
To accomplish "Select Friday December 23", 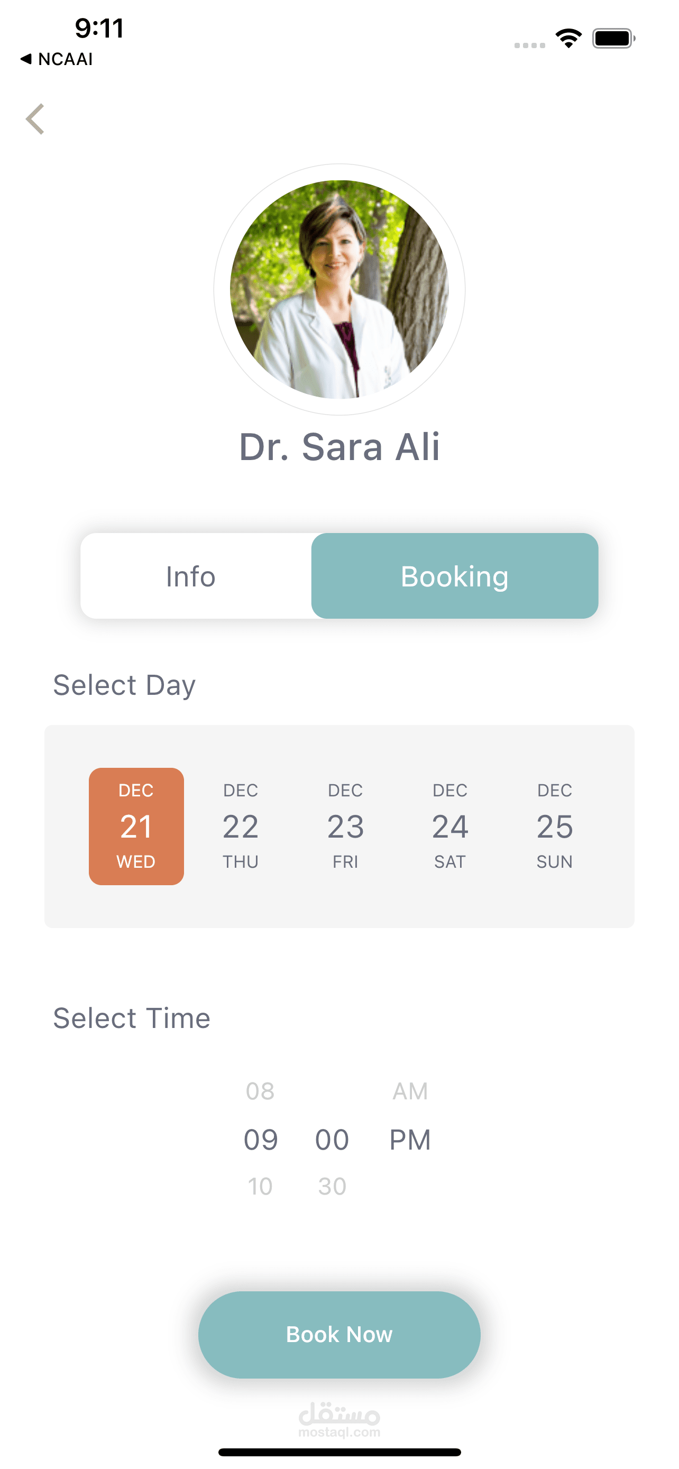I will (x=345, y=826).
